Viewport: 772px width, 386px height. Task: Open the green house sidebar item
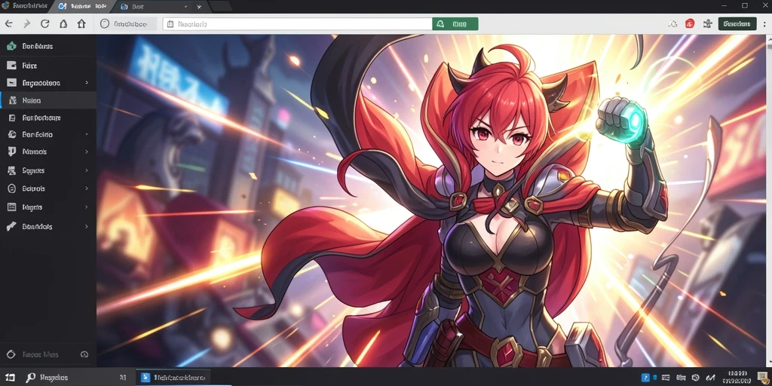(x=48, y=46)
